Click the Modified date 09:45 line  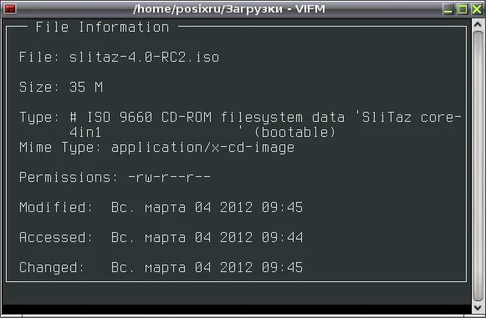click(x=161, y=208)
